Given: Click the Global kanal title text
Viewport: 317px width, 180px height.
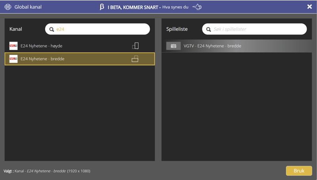Looking at the screenshot, I should coord(28,7).
